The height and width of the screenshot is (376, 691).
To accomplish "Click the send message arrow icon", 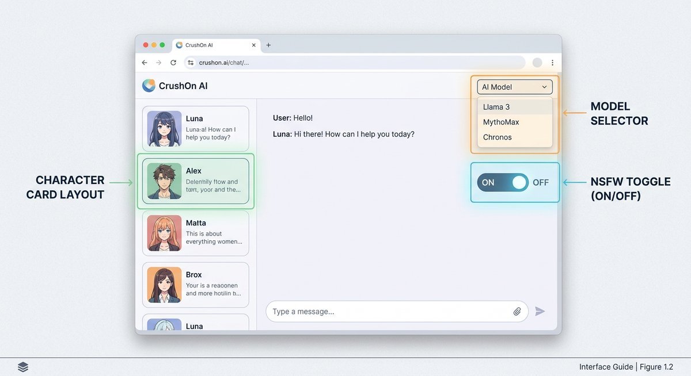I will (x=540, y=311).
